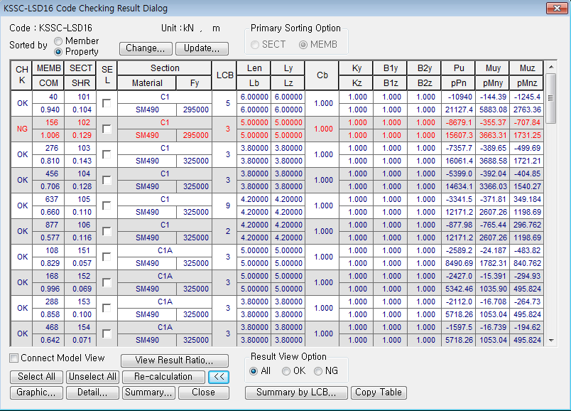The image size is (571, 411).
Task: Tick the SEL checkbox for member 468
Action: pos(107,333)
